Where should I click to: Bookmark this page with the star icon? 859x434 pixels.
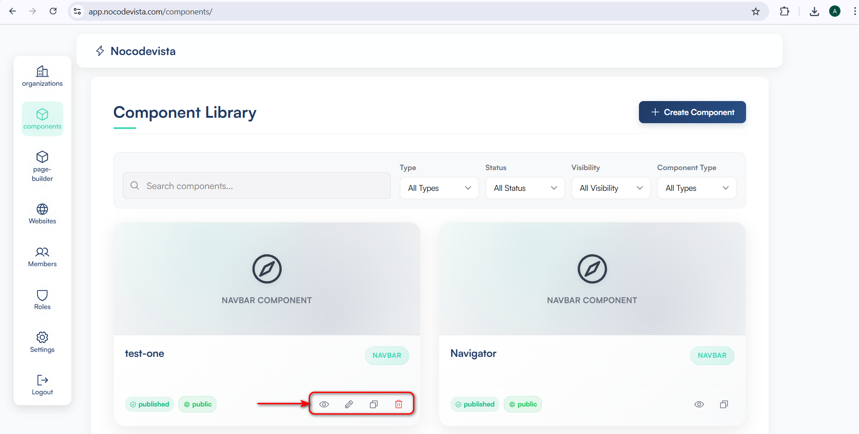(756, 12)
